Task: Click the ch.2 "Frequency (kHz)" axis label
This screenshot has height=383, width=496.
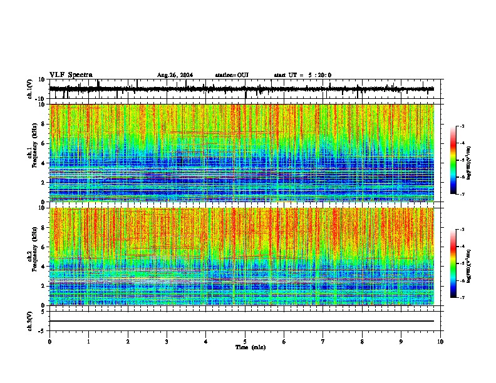Action: coord(34,249)
